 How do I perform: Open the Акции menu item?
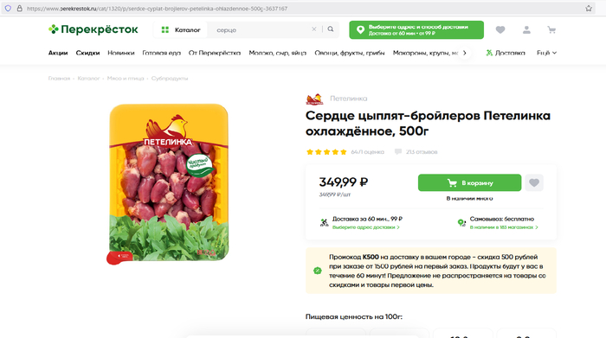(x=58, y=53)
